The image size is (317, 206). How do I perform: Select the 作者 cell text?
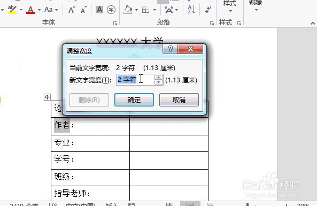coord(62,125)
